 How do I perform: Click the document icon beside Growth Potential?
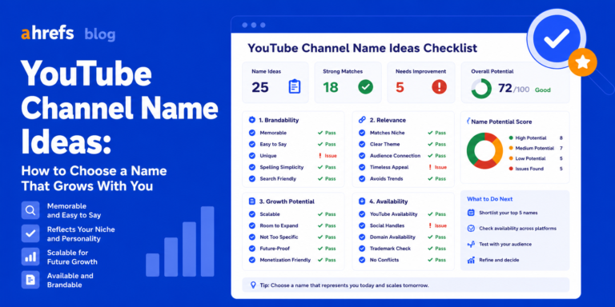pyautogui.click(x=251, y=201)
